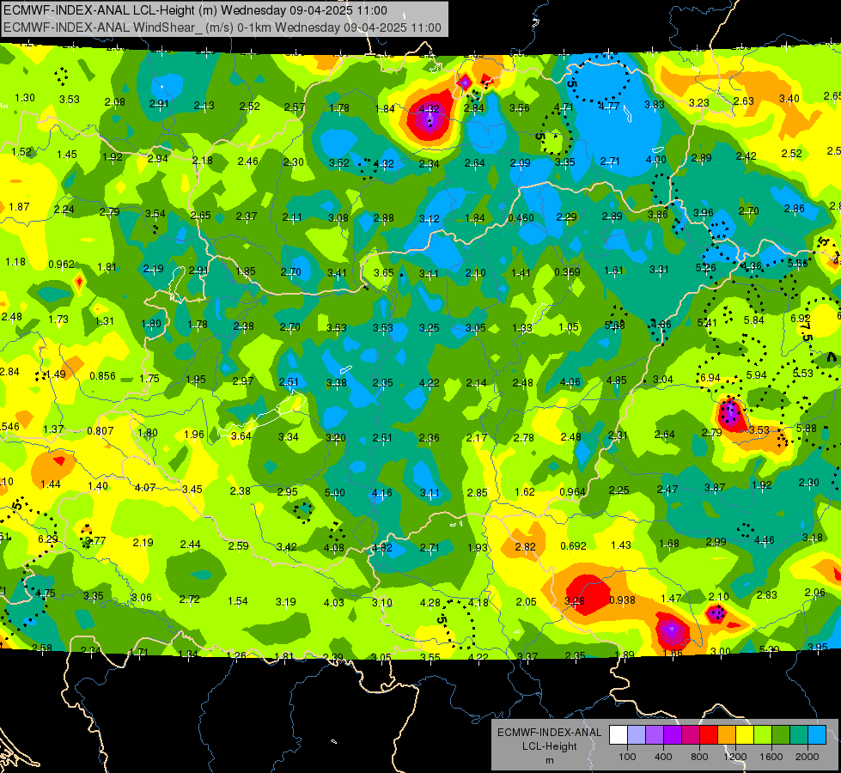Click the WindShear 0-1km header line
This screenshot has width=841, height=773.
222,27
